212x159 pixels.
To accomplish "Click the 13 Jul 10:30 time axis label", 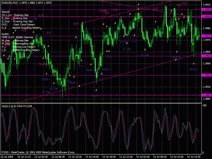I will click(x=75, y=157).
